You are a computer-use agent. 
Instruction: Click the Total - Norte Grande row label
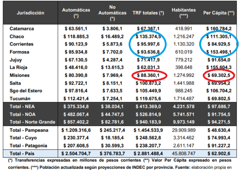(x=32, y=122)
